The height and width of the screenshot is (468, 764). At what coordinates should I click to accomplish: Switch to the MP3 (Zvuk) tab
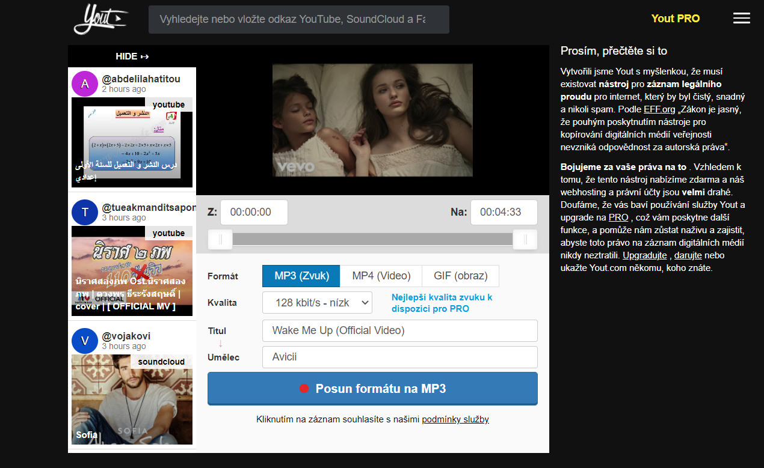(301, 276)
